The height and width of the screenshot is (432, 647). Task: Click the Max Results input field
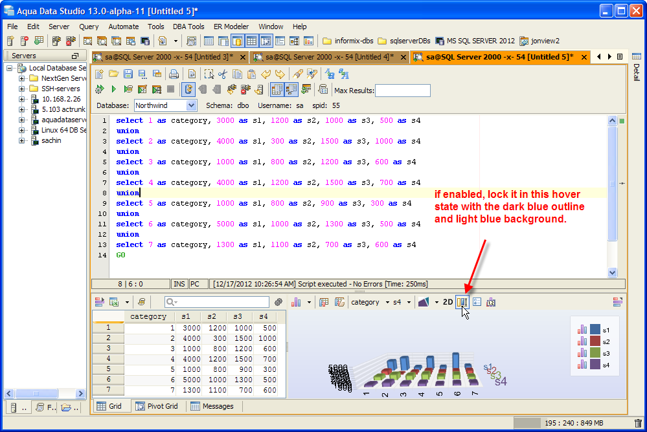[403, 91]
